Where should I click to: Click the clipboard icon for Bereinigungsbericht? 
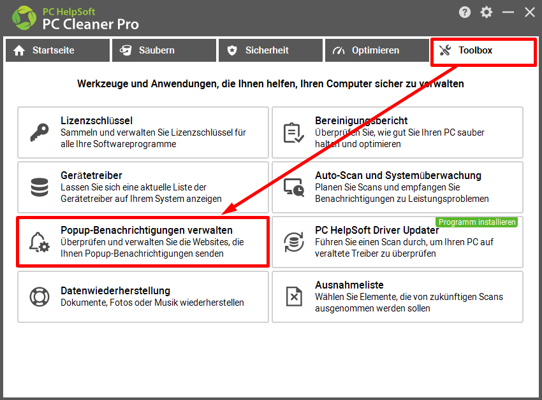pyautogui.click(x=293, y=132)
